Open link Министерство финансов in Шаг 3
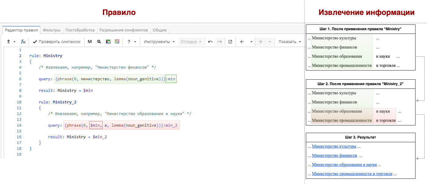The image size is (428, 184). click(x=334, y=156)
